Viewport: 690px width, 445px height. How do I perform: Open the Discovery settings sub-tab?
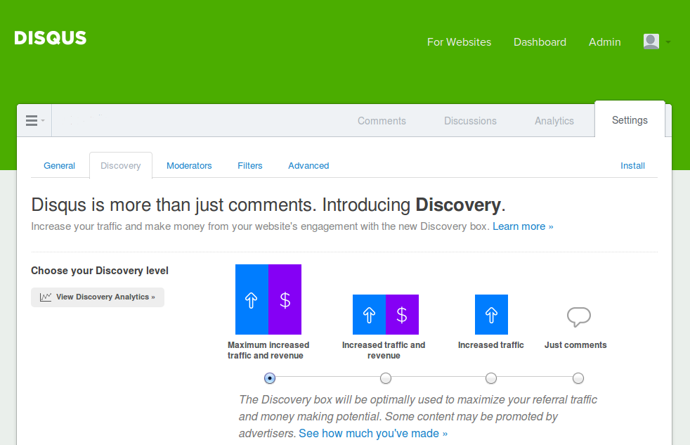pos(121,165)
